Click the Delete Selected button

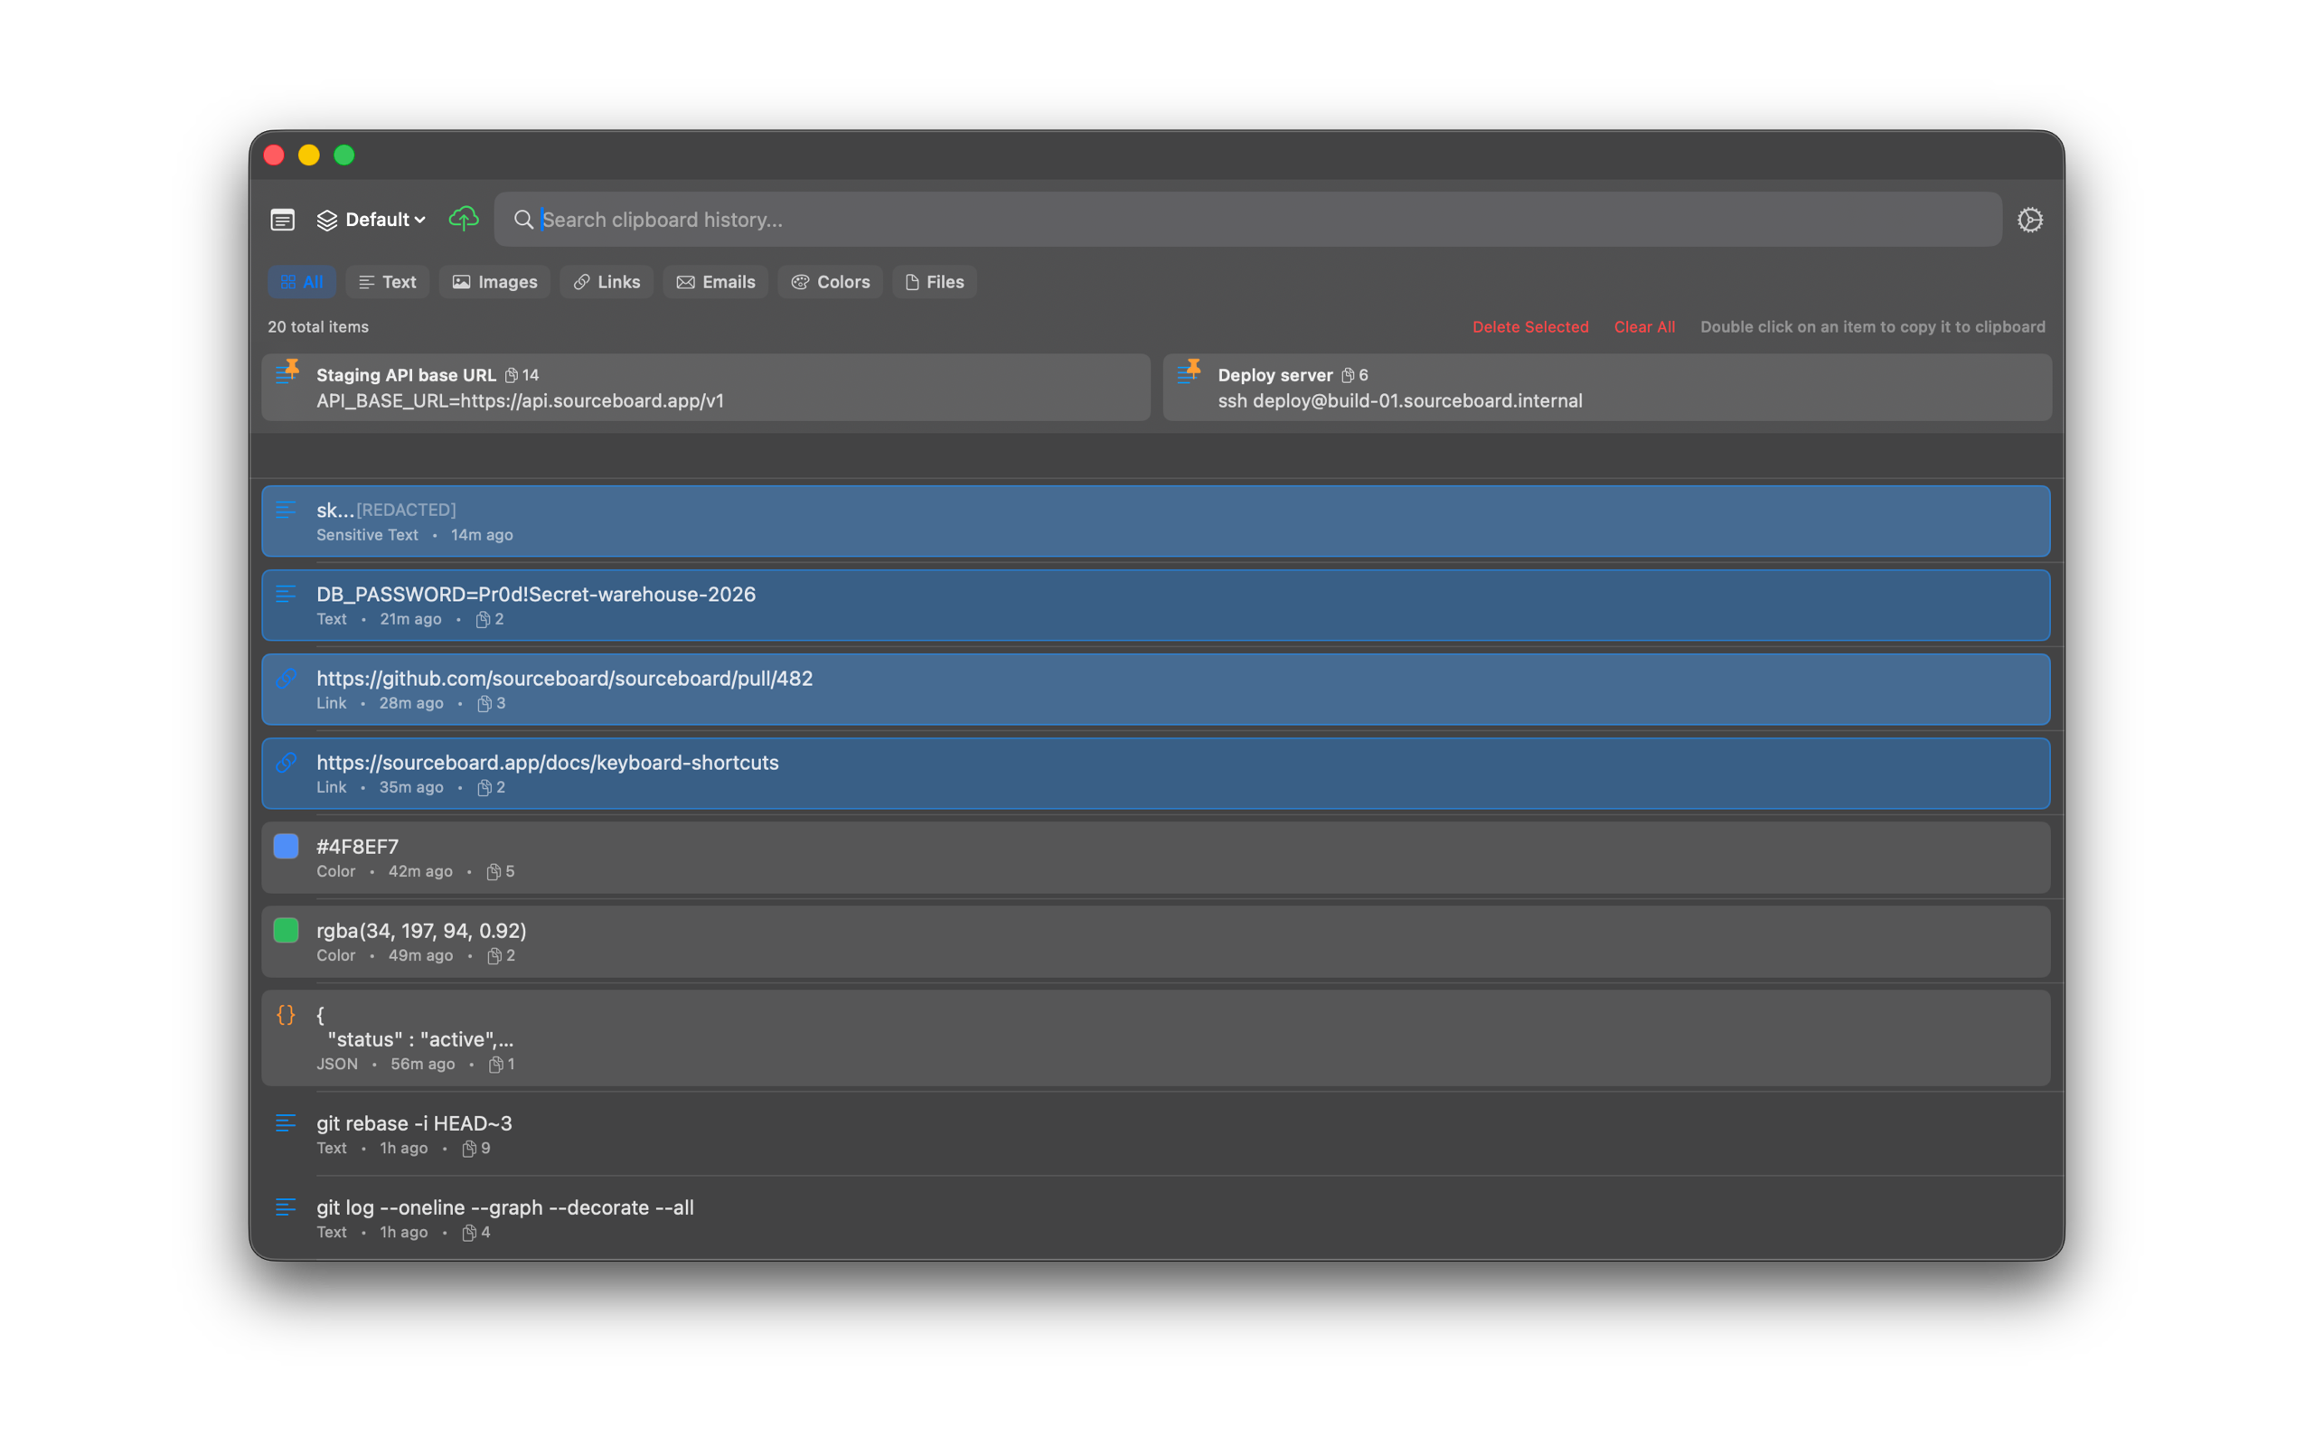click(1530, 327)
